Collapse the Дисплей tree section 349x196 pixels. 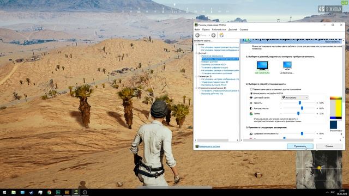click(196, 53)
